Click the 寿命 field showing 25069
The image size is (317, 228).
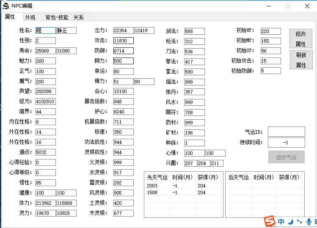[x=45, y=51]
